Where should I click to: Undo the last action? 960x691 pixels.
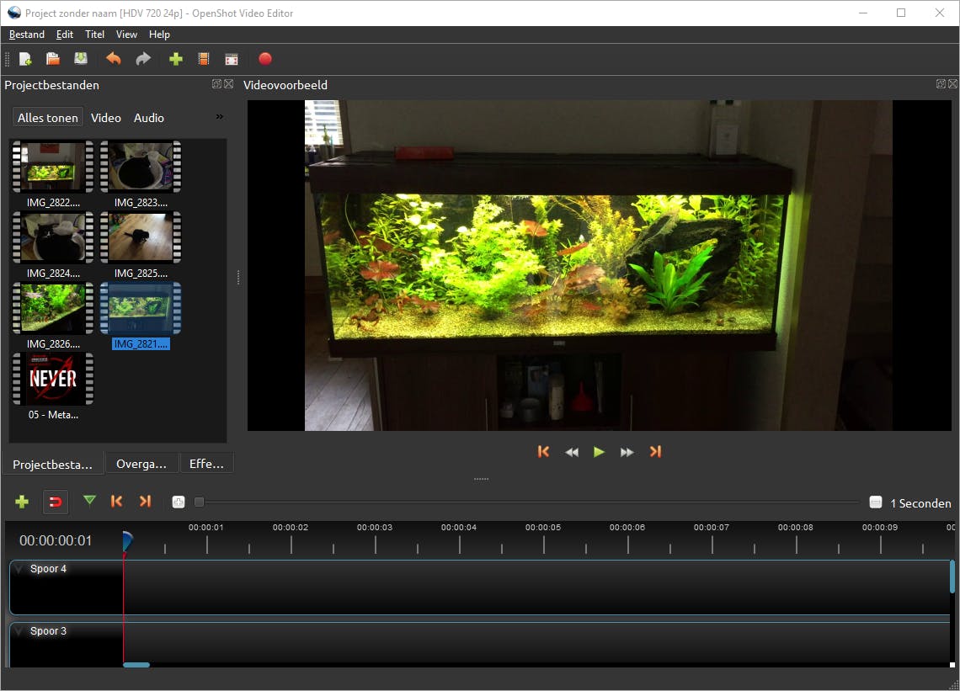pos(113,59)
